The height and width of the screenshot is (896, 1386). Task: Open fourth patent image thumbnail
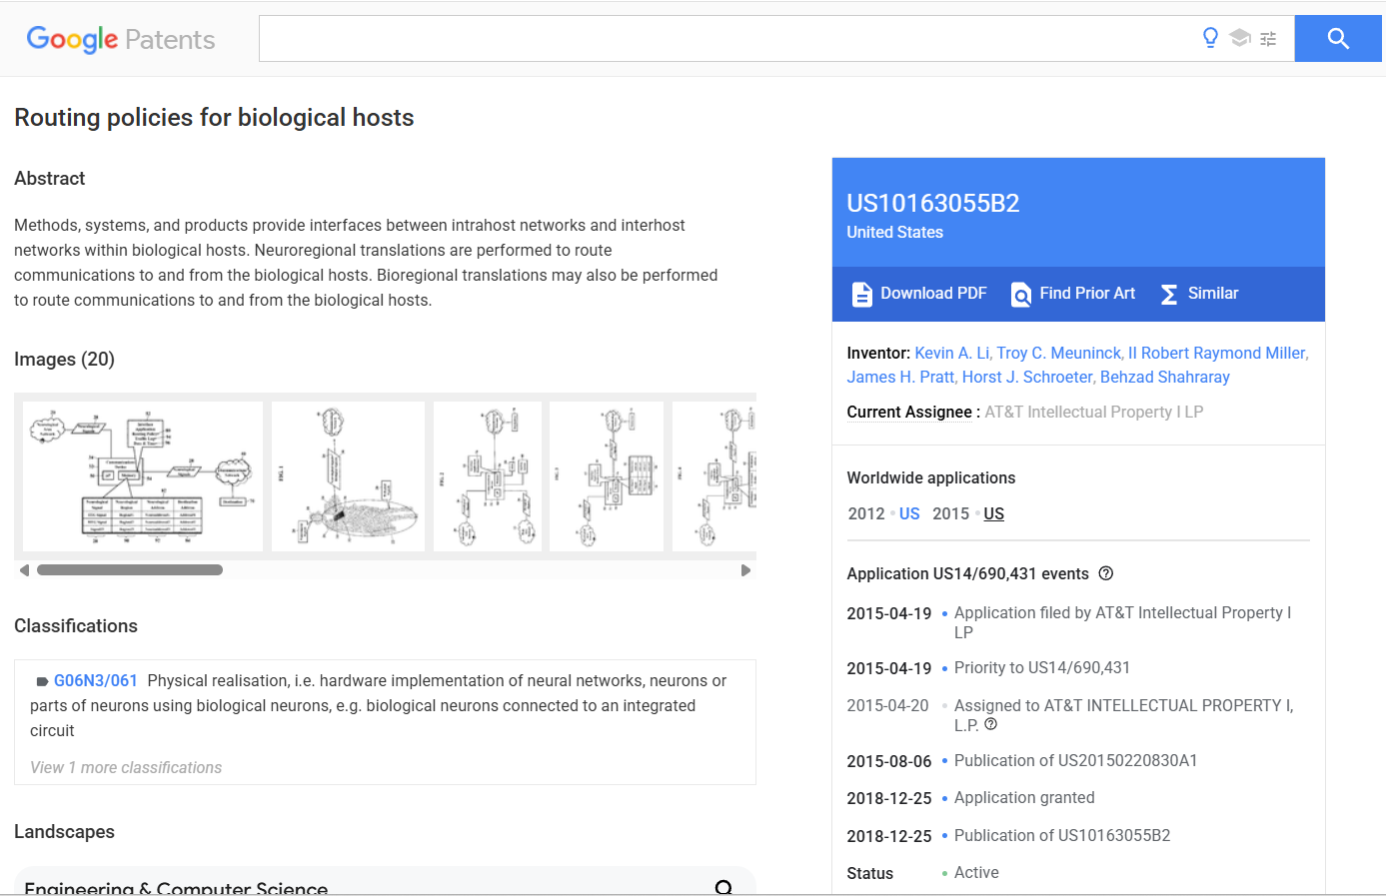click(x=607, y=476)
